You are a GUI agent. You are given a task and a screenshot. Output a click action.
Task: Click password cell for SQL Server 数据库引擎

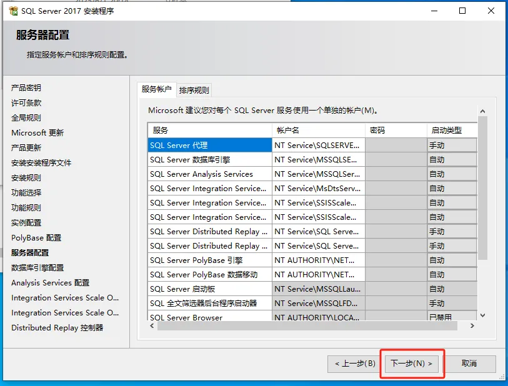click(396, 160)
